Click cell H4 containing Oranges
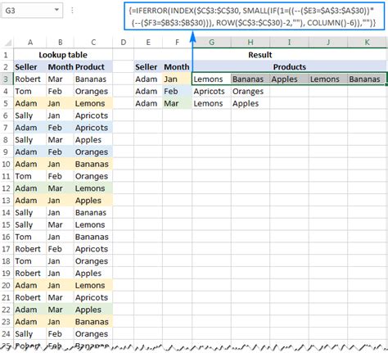 click(250, 91)
